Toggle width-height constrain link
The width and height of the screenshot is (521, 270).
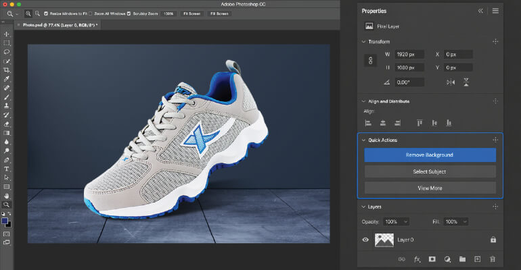tap(371, 61)
